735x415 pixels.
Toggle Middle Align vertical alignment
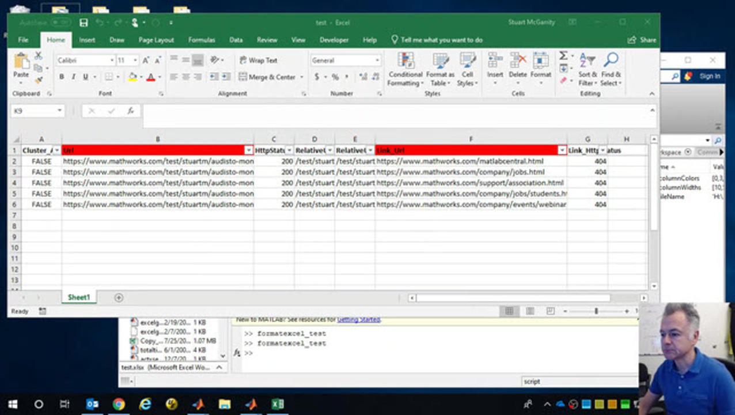186,60
